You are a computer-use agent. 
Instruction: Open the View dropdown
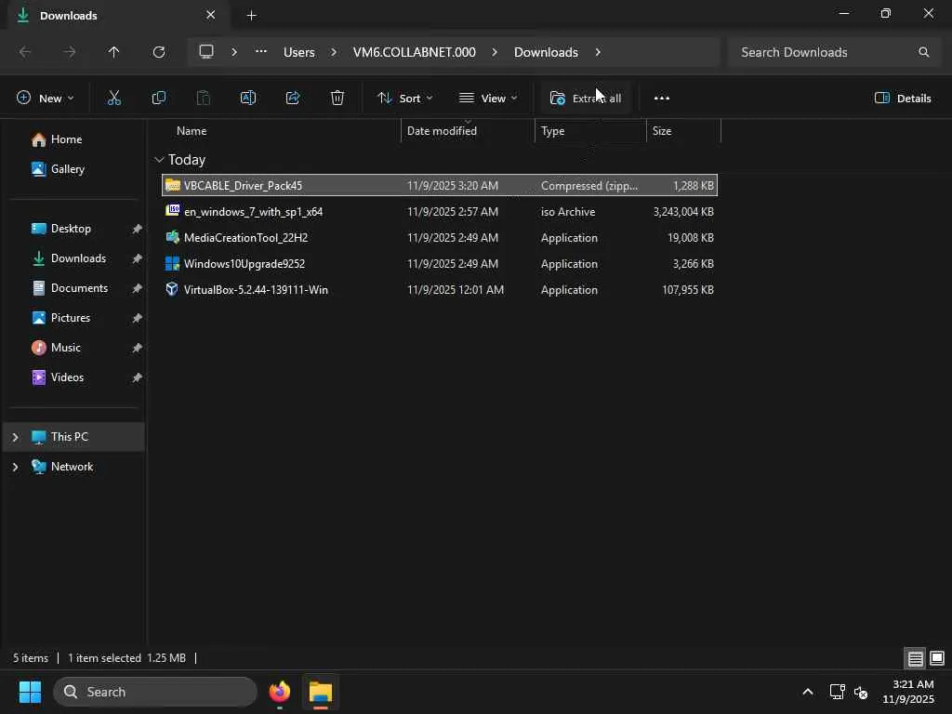coord(488,98)
